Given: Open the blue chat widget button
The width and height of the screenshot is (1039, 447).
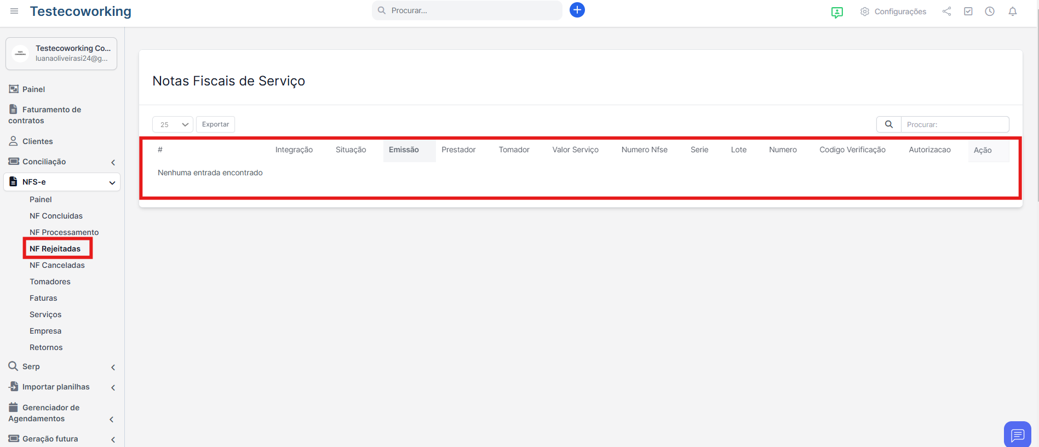Looking at the screenshot, I should [x=1017, y=435].
